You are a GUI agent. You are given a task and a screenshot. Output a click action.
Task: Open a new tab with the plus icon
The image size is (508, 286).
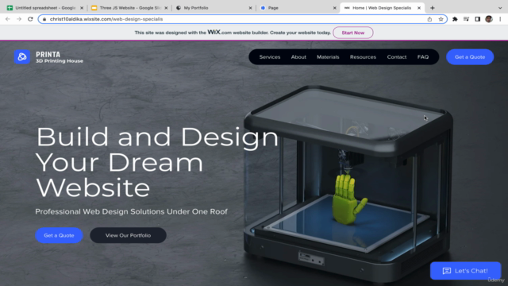click(432, 8)
